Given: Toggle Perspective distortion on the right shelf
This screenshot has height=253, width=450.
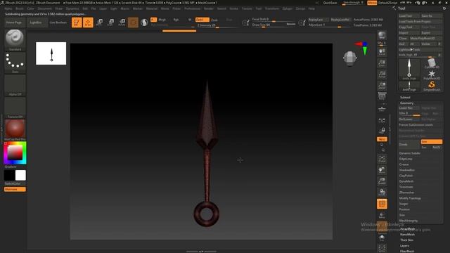Looking at the screenshot, I should tap(382, 96).
